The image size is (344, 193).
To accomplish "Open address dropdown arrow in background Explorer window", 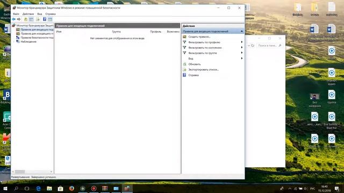I will click(x=249, y=46).
